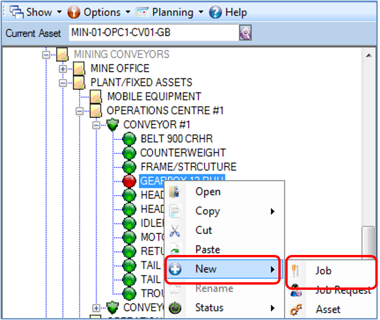380x320 pixels.
Task: Select FRAME/STRCUTURE asset
Action: (188, 167)
